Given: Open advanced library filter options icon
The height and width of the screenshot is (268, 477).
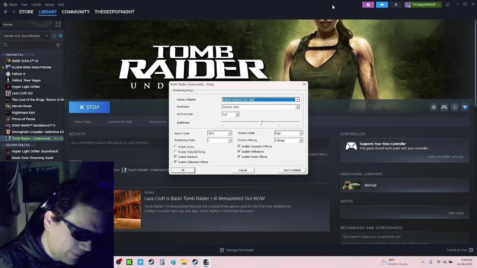Looking at the screenshot, I should point(58,45).
